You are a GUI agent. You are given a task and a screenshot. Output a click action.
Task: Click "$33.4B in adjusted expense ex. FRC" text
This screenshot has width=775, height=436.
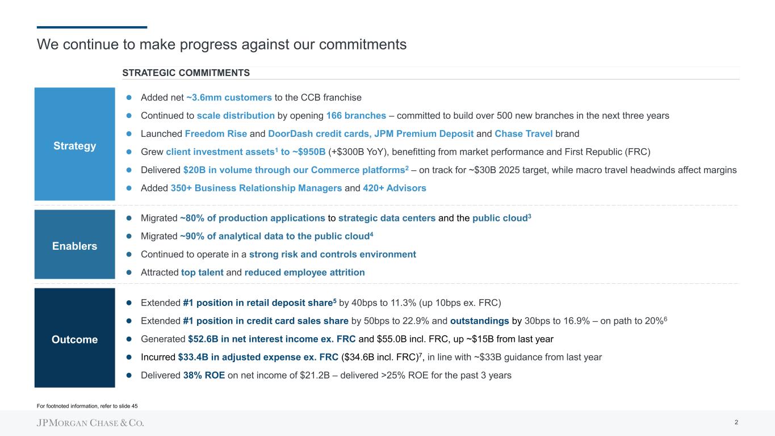258,357
